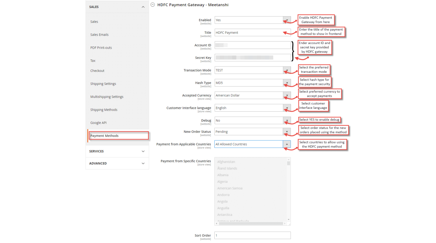Expand the ADVANCED sidebar group

click(117, 163)
